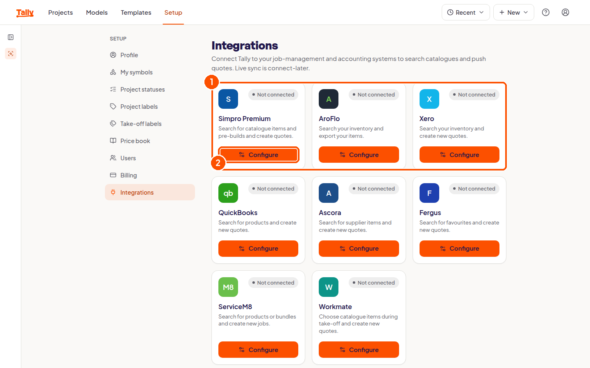The height and width of the screenshot is (368, 590).
Task: Configure the AroFlo integration
Action: coord(359,155)
